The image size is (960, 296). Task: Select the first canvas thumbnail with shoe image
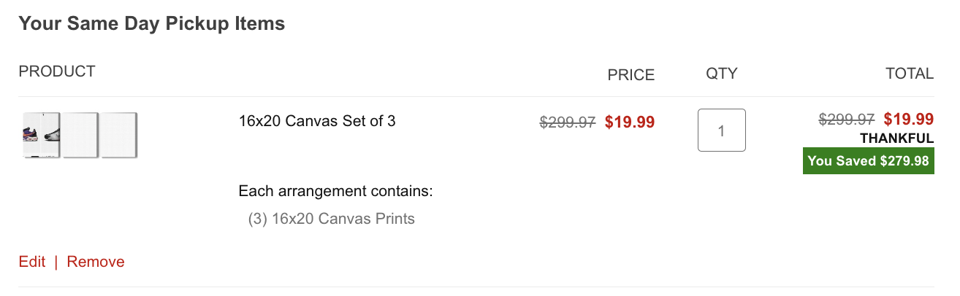42,135
